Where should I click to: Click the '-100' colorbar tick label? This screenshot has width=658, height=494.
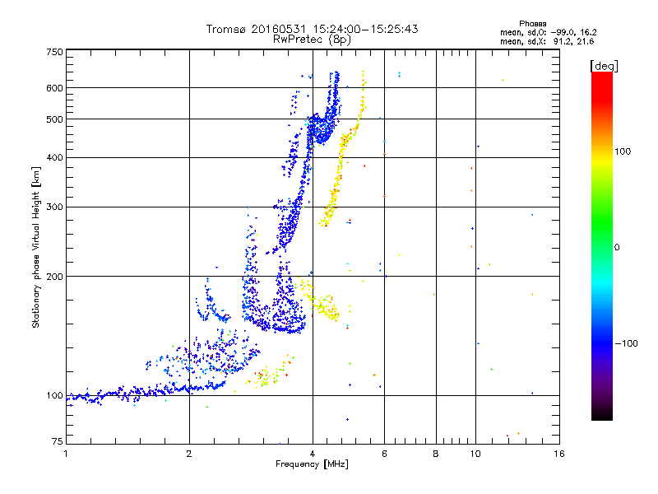(x=627, y=343)
